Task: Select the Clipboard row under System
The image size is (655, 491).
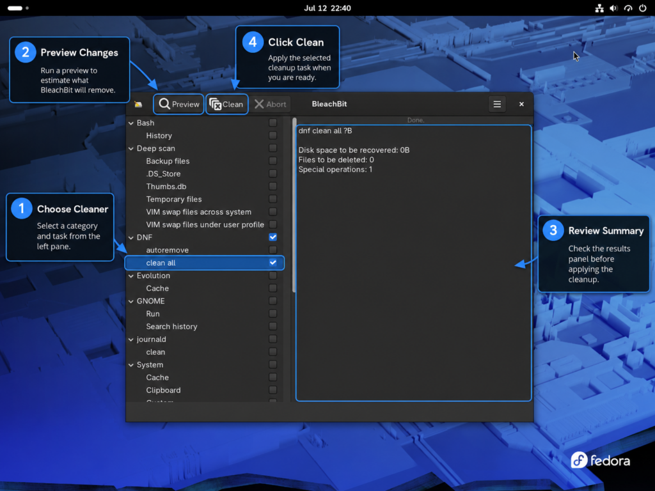Action: (x=204, y=391)
